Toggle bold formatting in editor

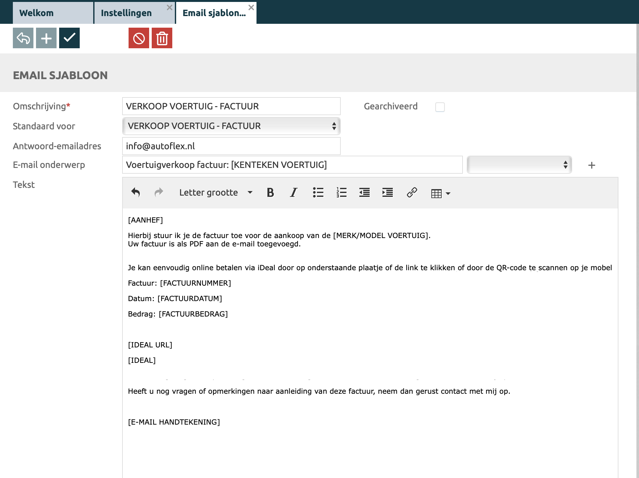click(x=270, y=192)
